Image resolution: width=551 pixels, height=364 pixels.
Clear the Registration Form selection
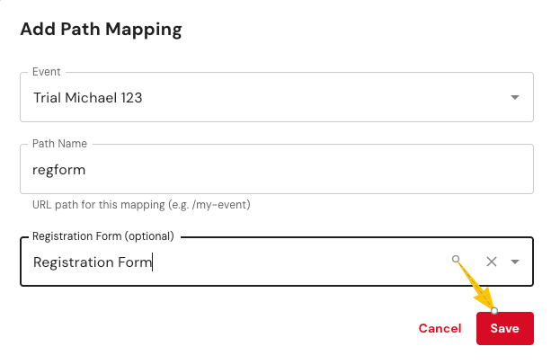pos(492,262)
